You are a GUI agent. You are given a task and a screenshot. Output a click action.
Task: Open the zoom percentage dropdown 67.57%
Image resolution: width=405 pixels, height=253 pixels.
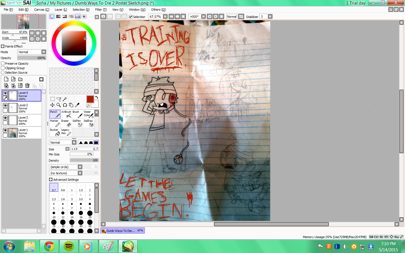tap(165, 17)
